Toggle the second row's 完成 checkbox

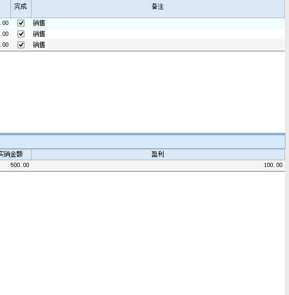[21, 34]
